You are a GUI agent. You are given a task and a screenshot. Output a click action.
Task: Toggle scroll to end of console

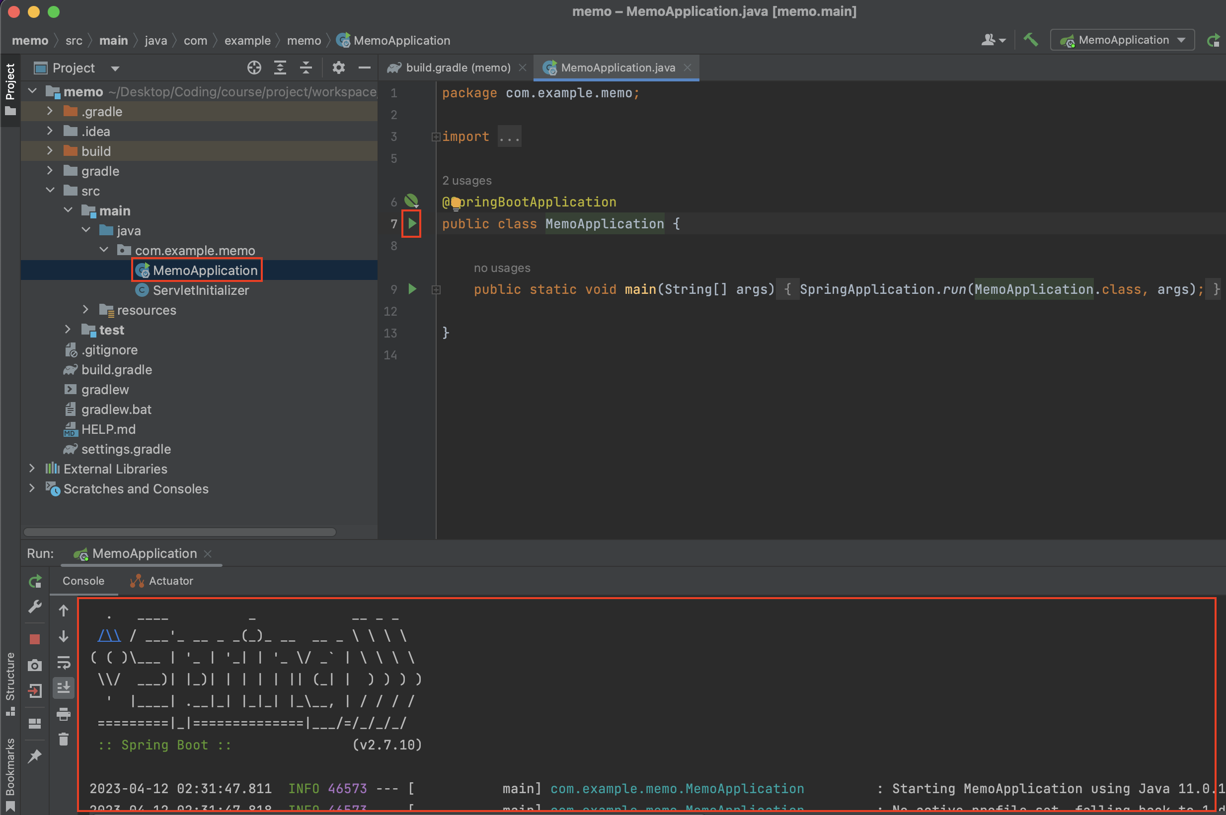click(x=64, y=688)
